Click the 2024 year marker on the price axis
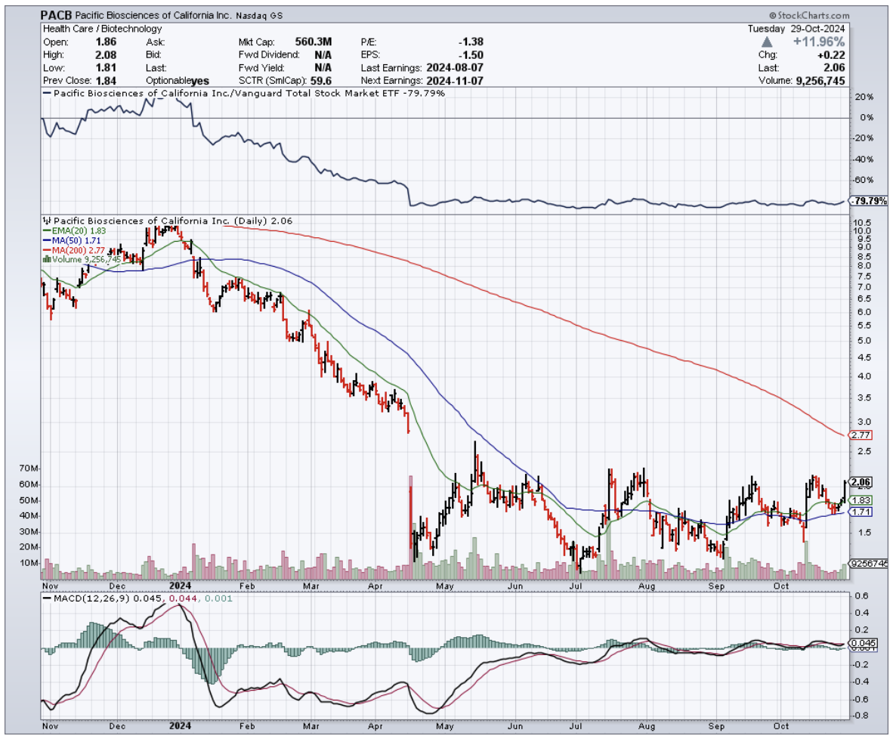Screen dimensions: 893x736 point(180,585)
